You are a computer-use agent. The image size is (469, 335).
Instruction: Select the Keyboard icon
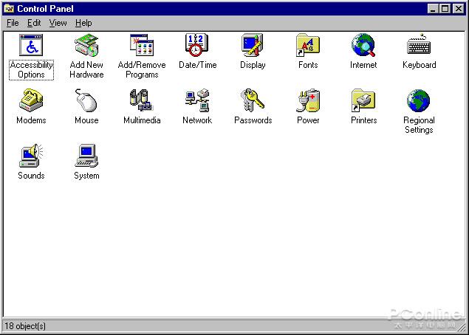(x=419, y=46)
